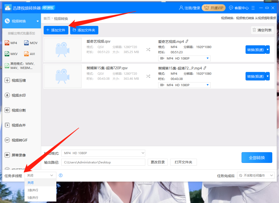Click the multithread info icon
The width and height of the screenshot is (279, 203).
coord(61,175)
